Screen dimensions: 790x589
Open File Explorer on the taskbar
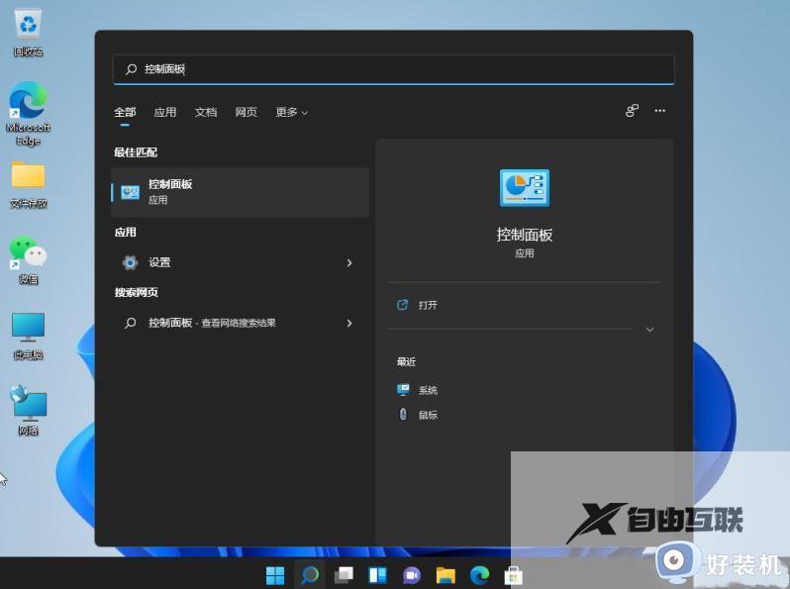click(x=445, y=575)
